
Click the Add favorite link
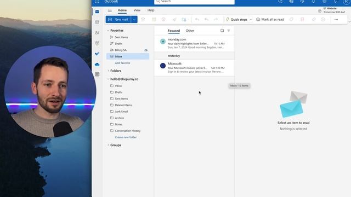point(122,63)
